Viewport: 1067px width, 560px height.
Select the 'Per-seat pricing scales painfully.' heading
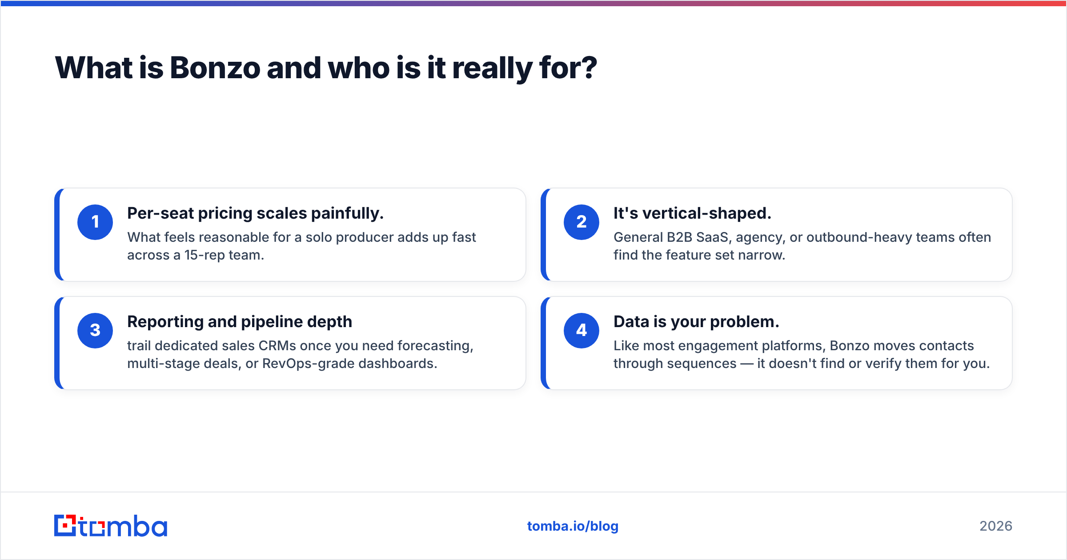[255, 214]
